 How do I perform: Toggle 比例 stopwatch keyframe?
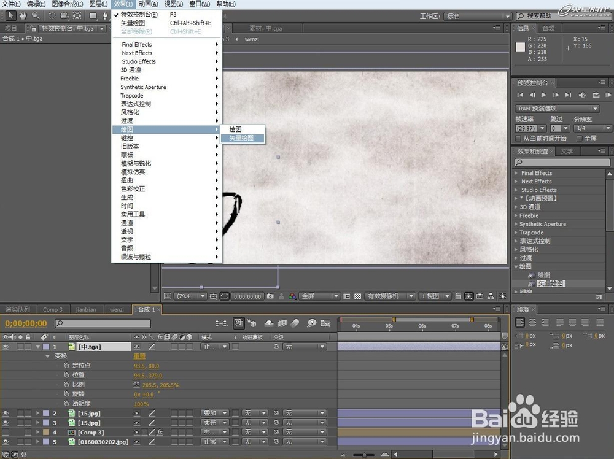pyautogui.click(x=66, y=385)
